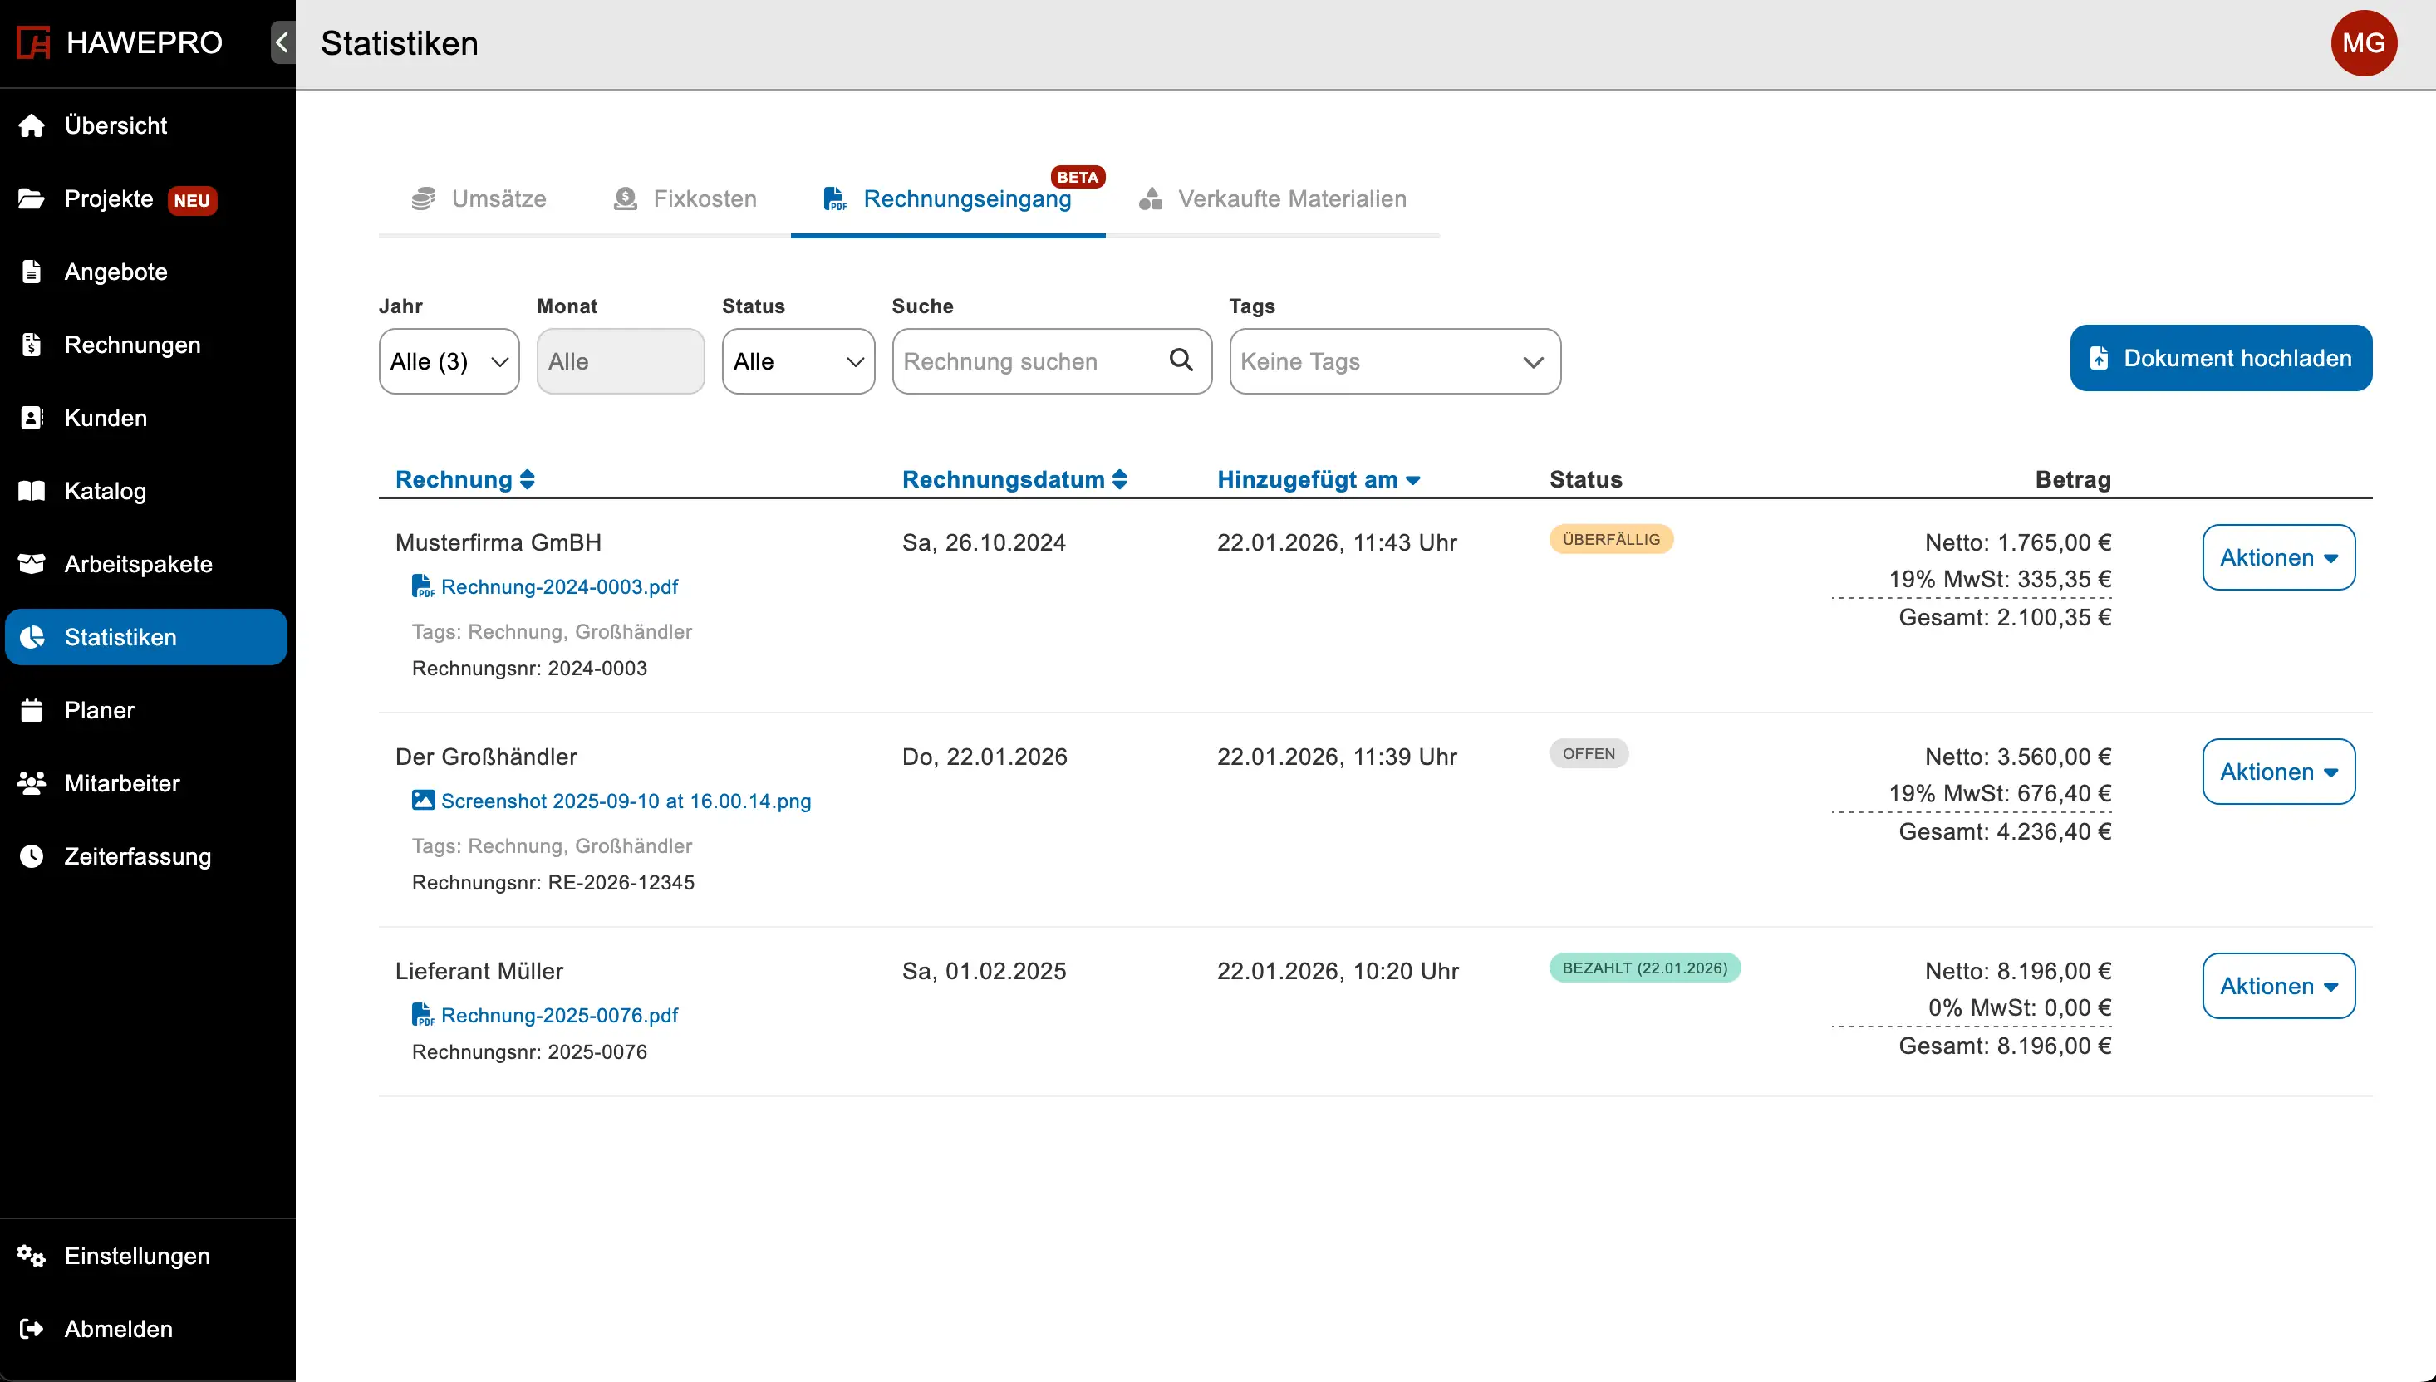The image size is (2436, 1382).
Task: Toggle sorting by Rechnungsdatum
Action: click(x=1013, y=479)
